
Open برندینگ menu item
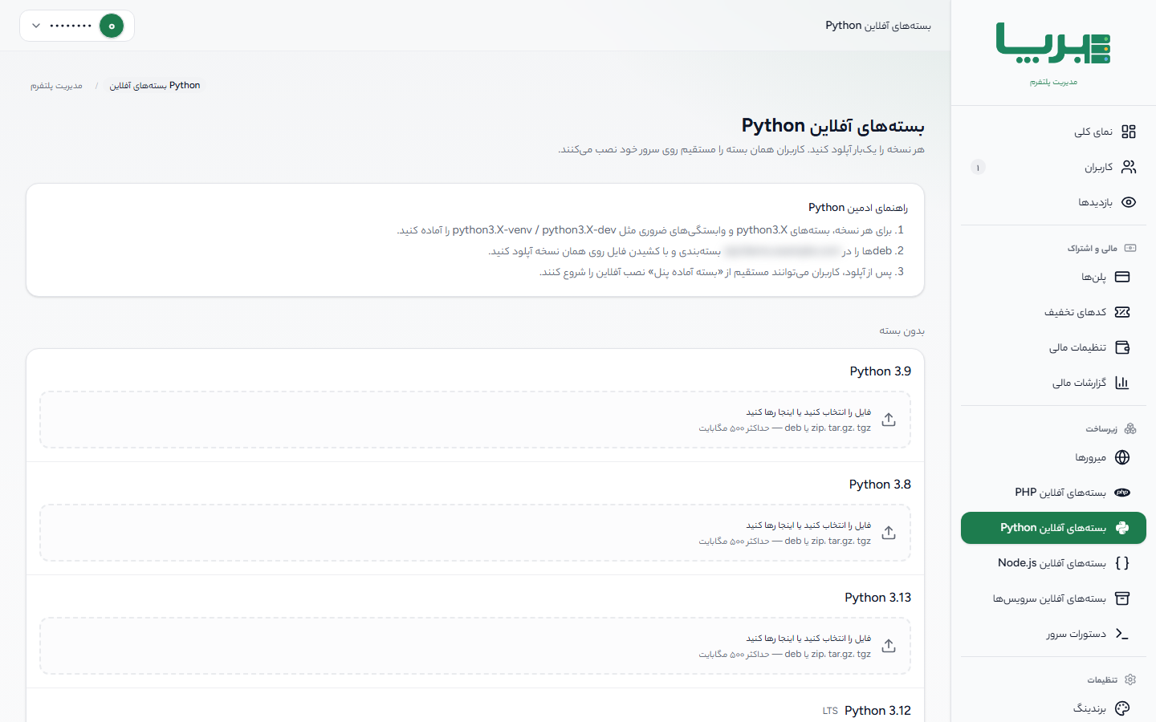1053,708
